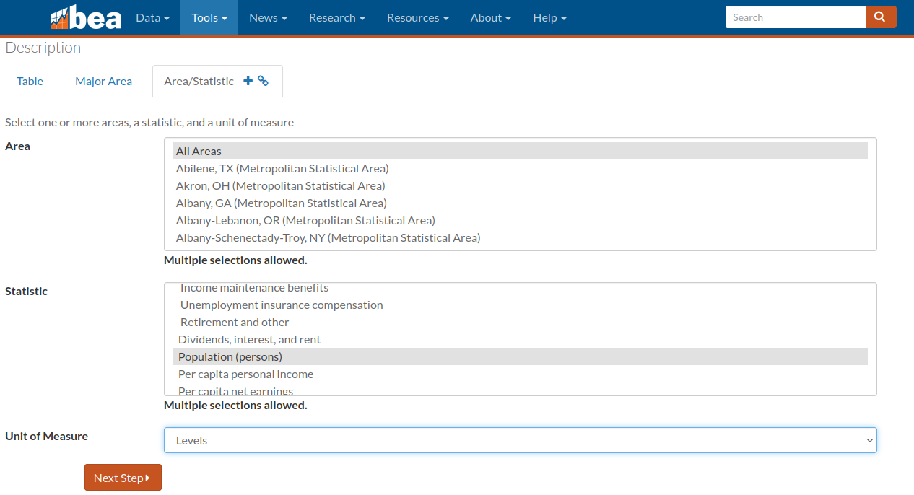Select Akron, OH in the Area list
The image size is (914, 495).
click(281, 185)
